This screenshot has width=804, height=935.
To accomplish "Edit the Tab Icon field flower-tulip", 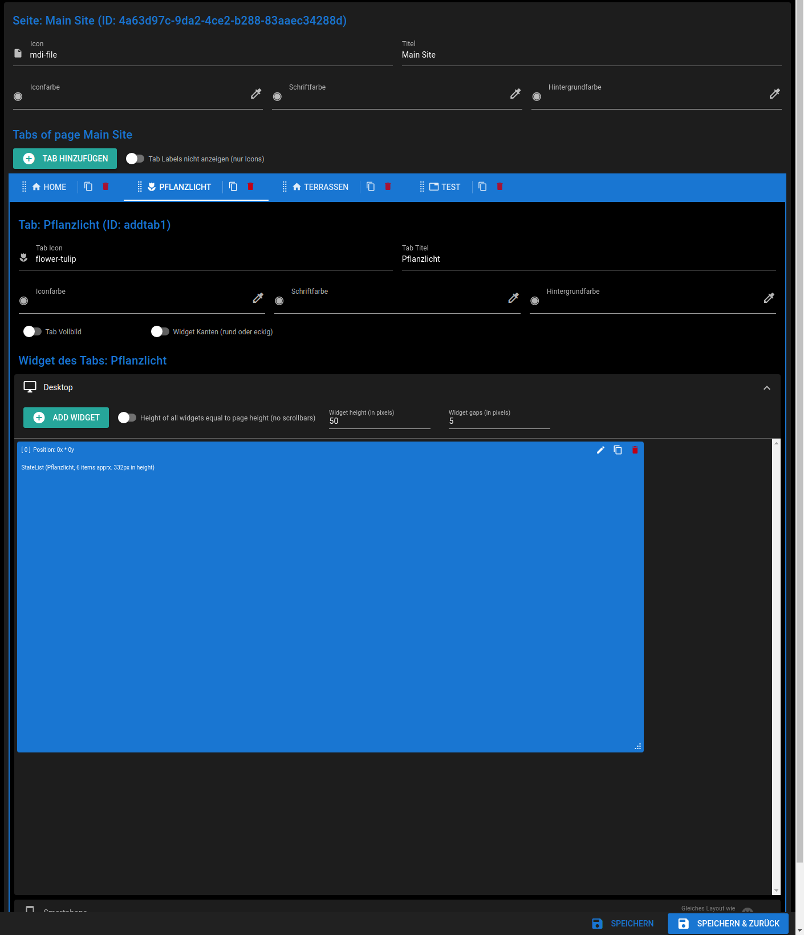I will coord(214,259).
